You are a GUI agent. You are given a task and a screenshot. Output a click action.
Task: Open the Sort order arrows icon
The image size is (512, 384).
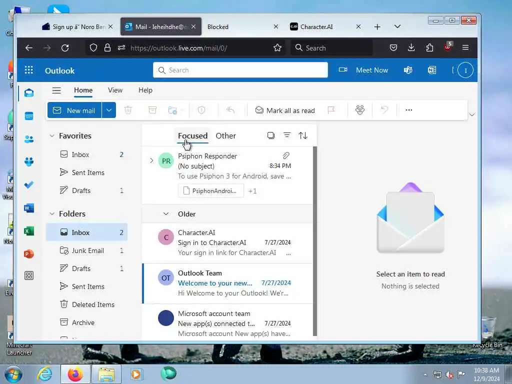(303, 135)
